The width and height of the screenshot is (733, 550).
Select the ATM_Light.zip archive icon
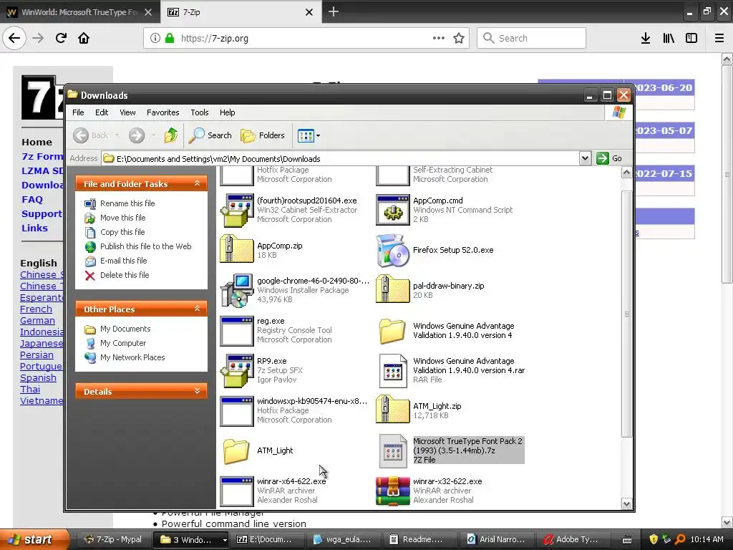393,410
